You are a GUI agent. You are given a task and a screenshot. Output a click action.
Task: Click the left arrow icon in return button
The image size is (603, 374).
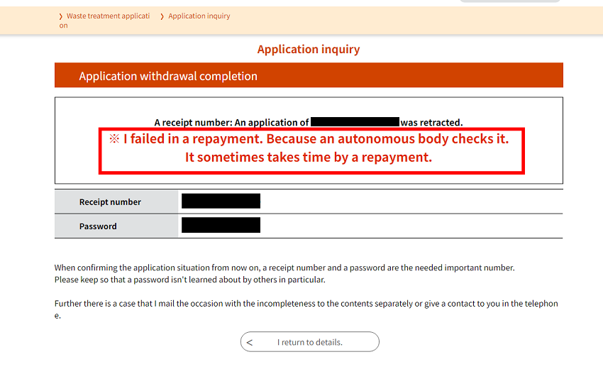pos(250,343)
